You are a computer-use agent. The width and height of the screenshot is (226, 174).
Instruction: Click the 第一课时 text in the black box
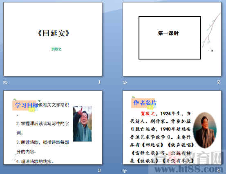pyautogui.click(x=168, y=33)
